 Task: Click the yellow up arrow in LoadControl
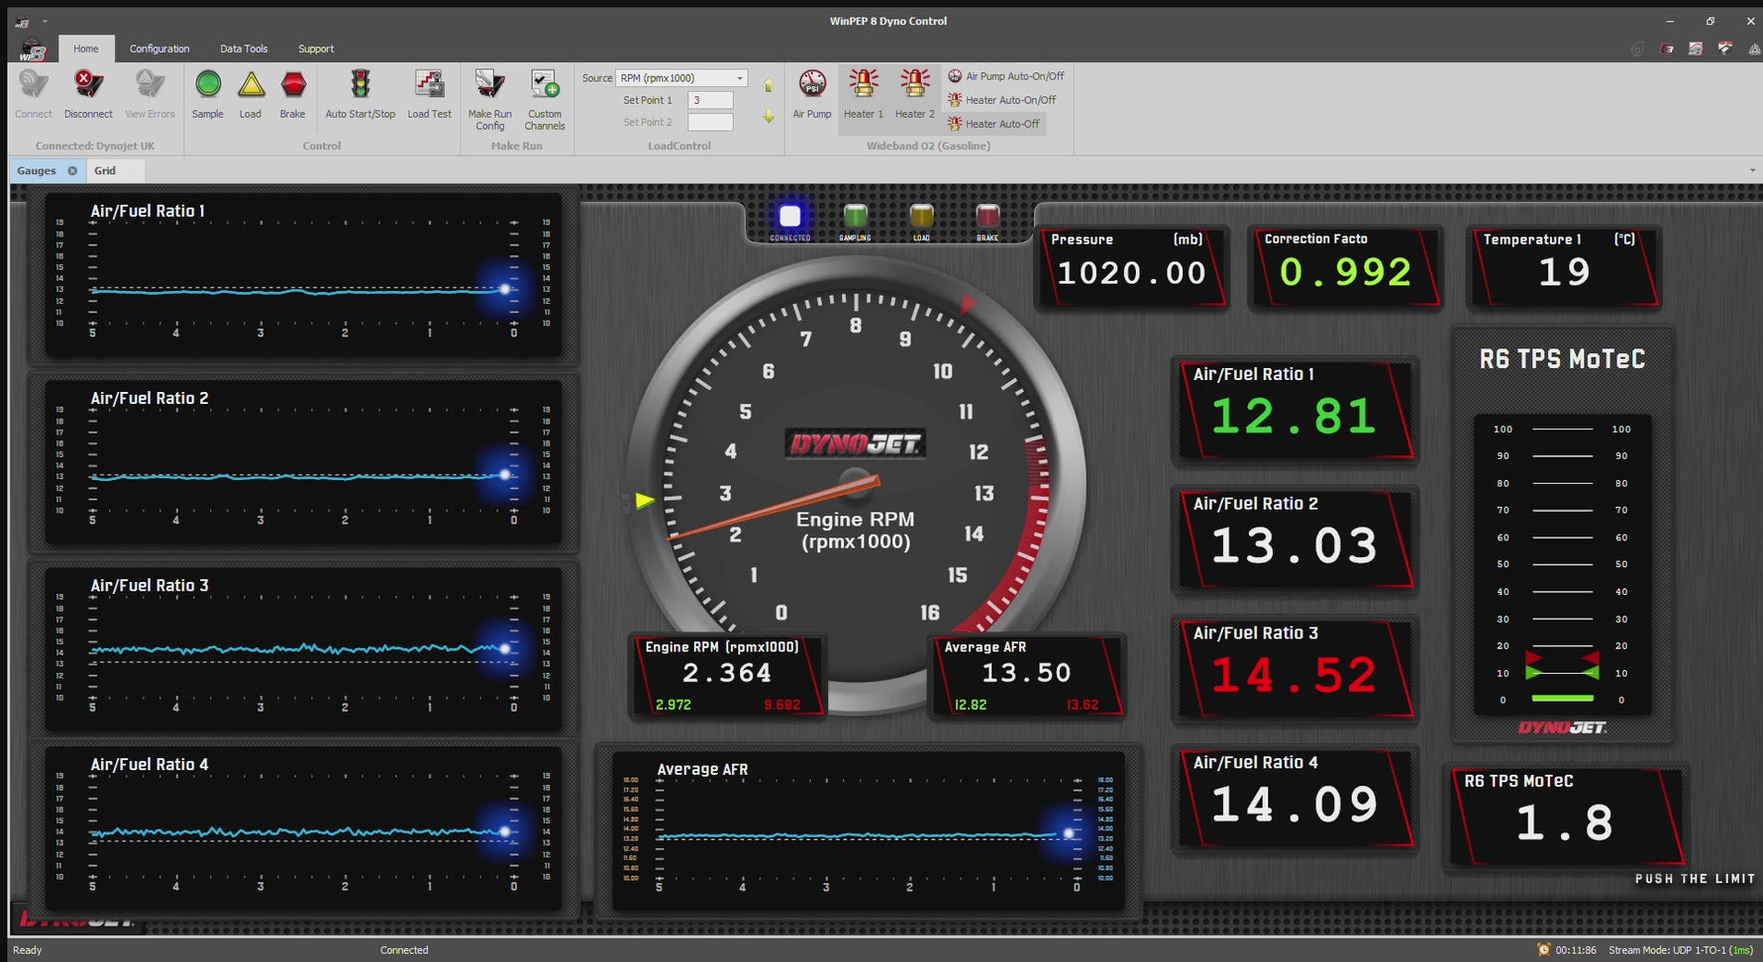769,85
